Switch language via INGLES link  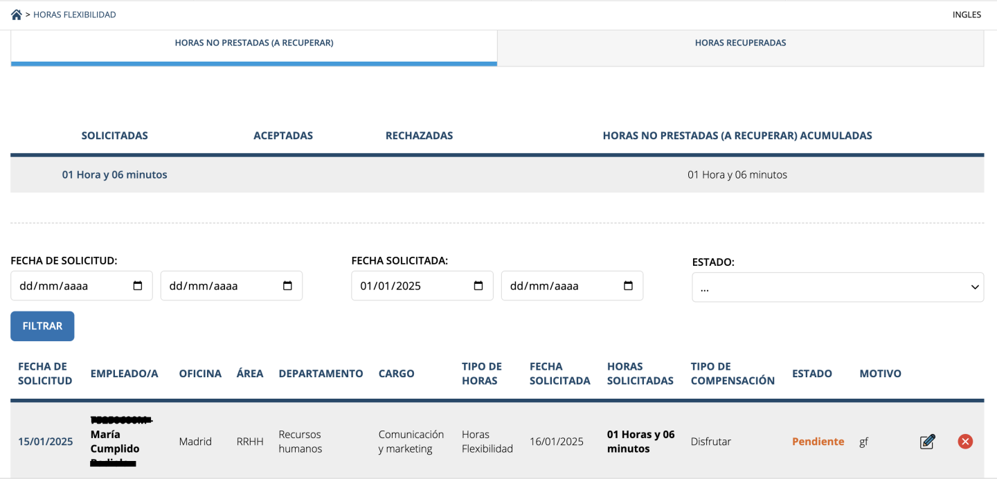coord(967,15)
